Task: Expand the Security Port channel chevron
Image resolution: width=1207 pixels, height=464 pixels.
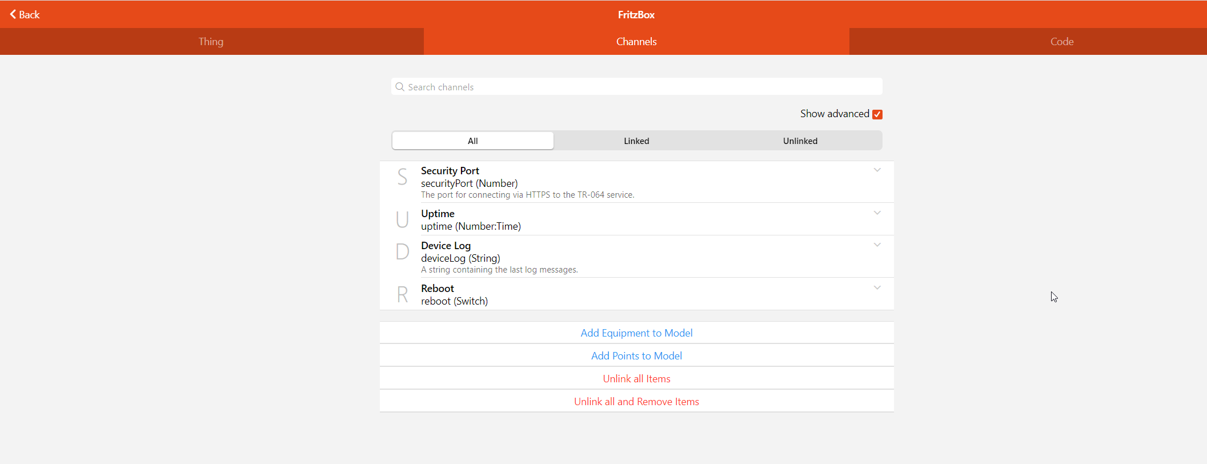Action: pyautogui.click(x=877, y=170)
